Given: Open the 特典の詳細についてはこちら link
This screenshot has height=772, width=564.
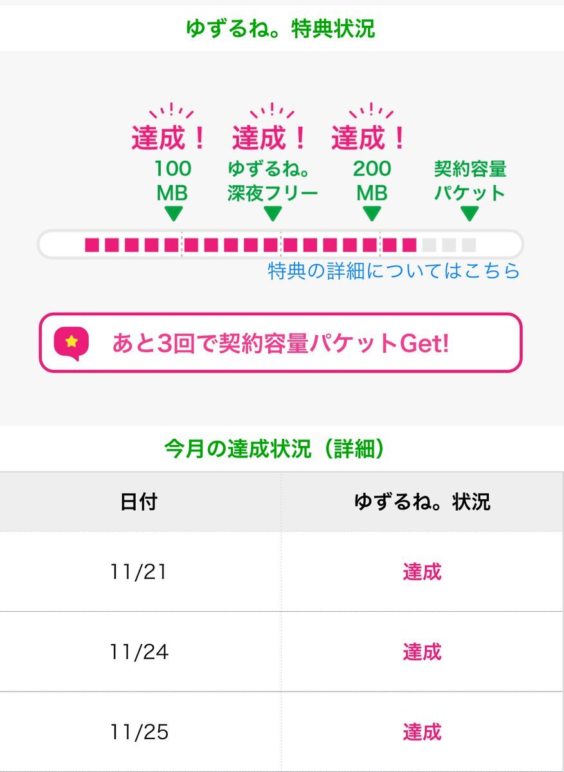Looking at the screenshot, I should 394,271.
